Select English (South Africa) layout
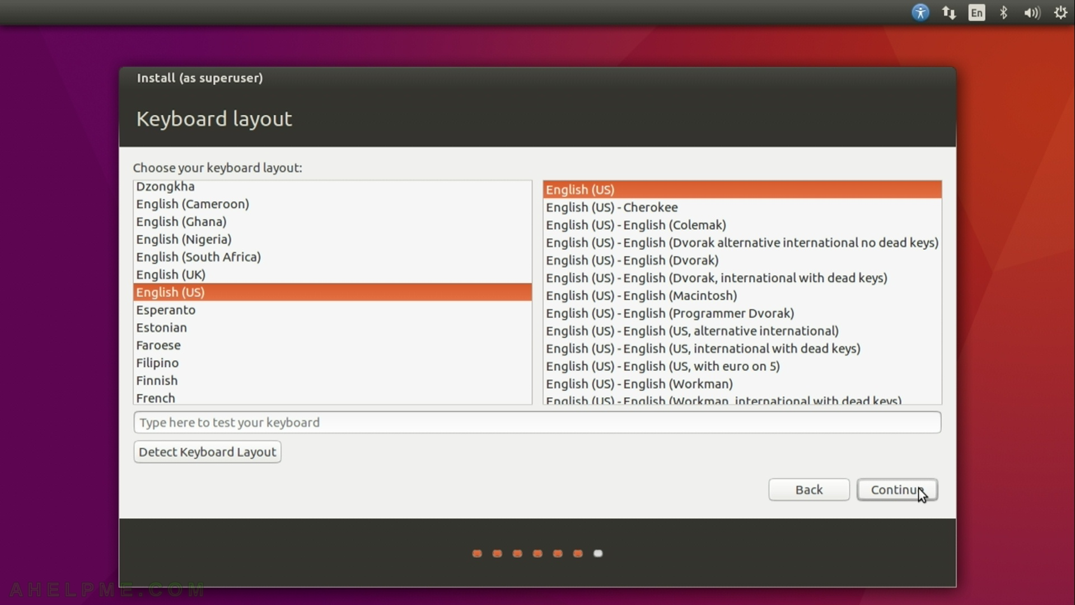Screen dimensions: 1075x605 pyautogui.click(x=333, y=257)
